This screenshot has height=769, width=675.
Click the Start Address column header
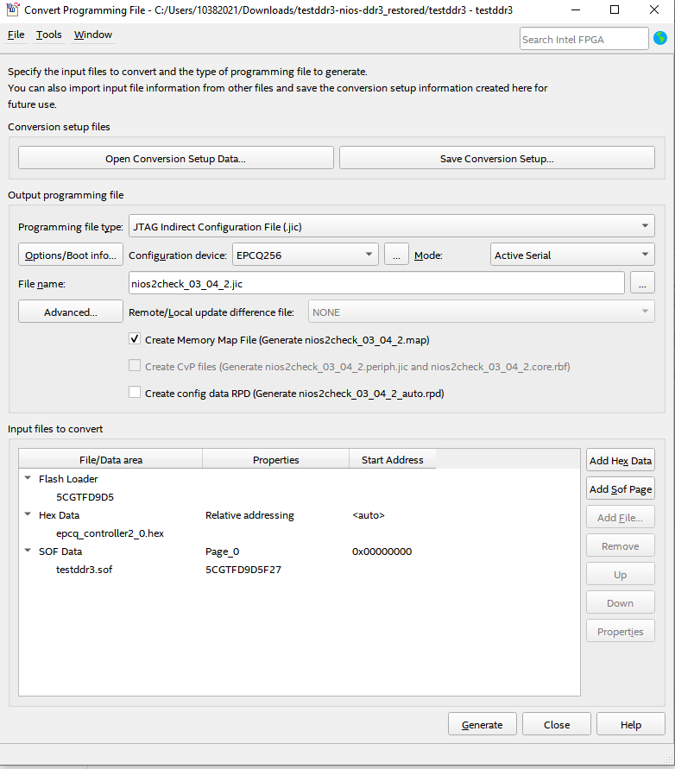[393, 459]
